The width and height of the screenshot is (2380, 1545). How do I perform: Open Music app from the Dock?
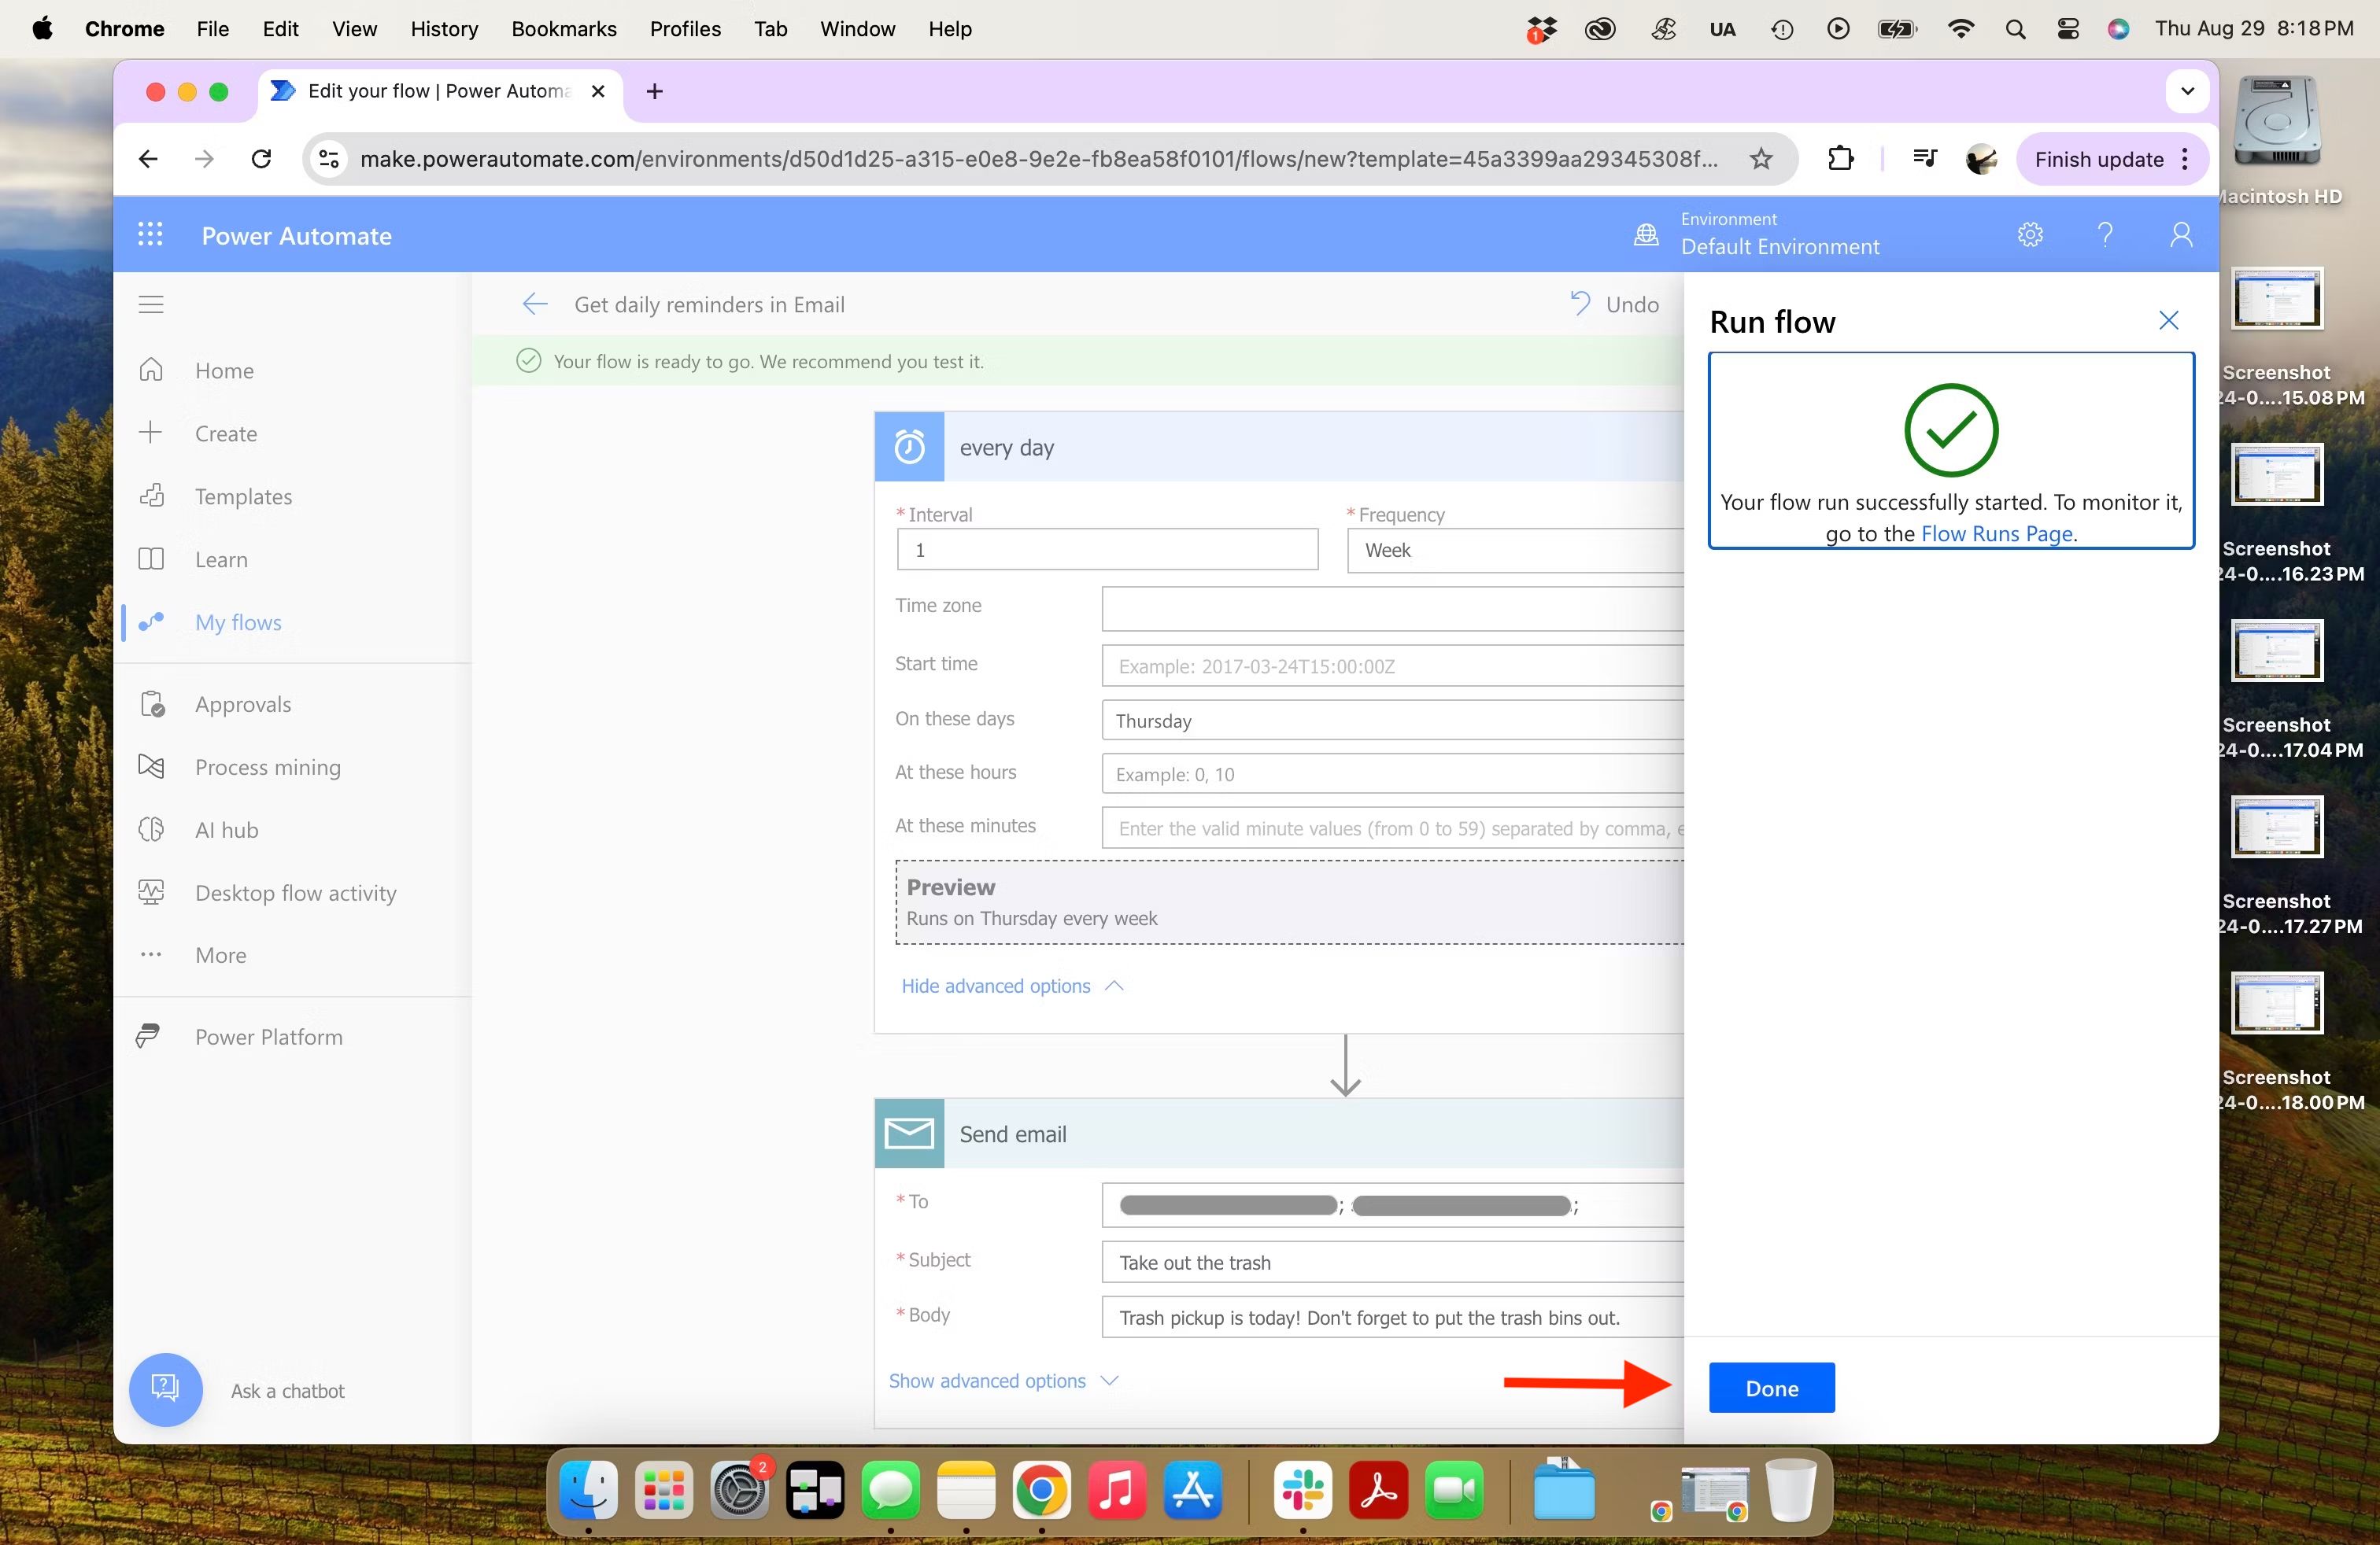pyautogui.click(x=1116, y=1490)
